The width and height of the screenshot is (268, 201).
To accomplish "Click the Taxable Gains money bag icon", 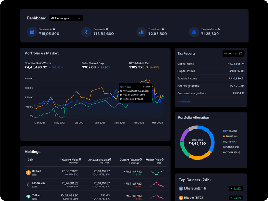I will pos(194,32).
